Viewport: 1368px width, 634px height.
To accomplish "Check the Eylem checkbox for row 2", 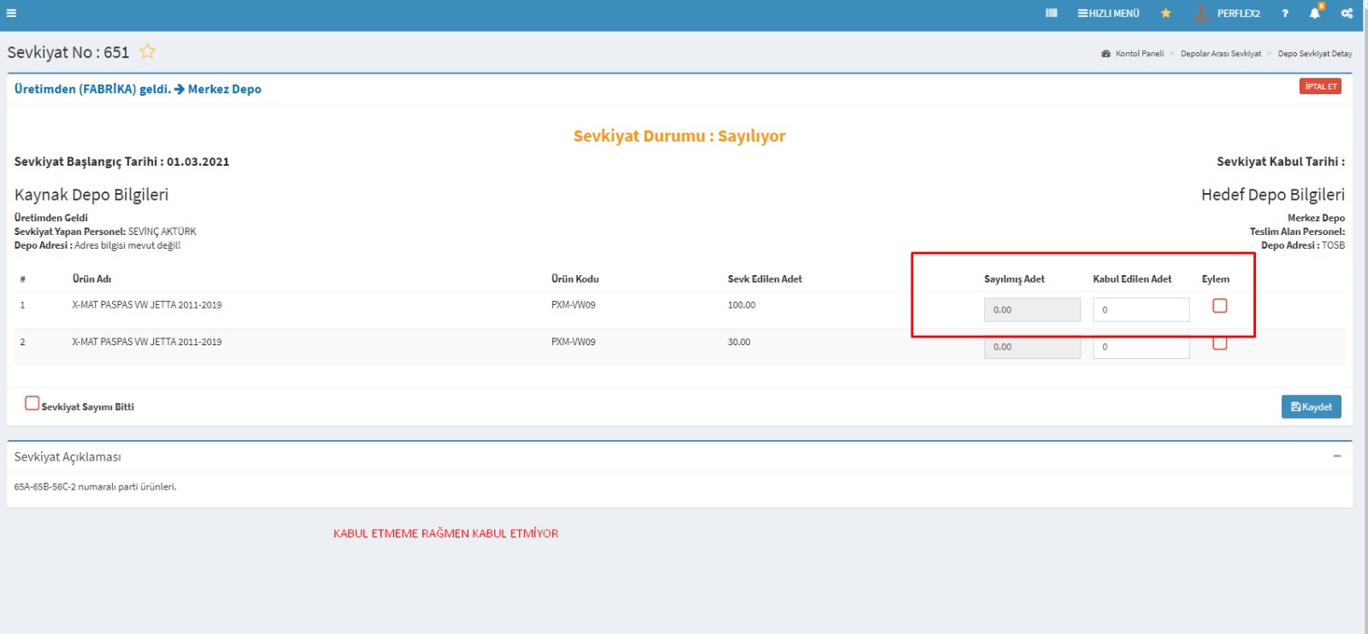I will 1219,343.
